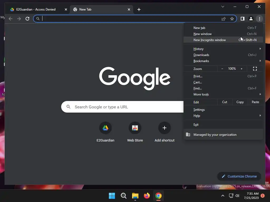Click Managed by your organization

click(223, 135)
